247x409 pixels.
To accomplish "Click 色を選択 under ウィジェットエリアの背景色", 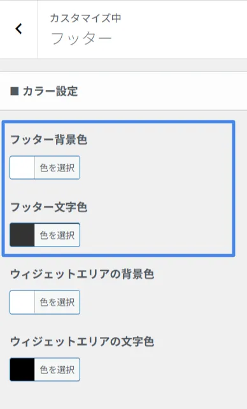I will point(57,302).
